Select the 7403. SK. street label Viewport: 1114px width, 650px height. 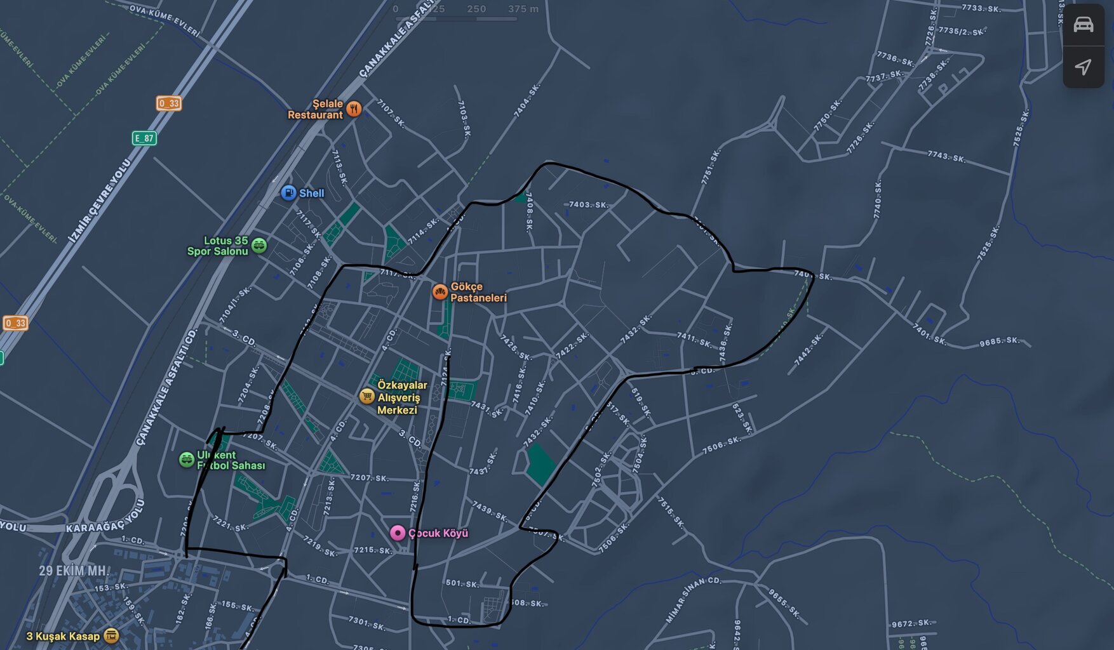pos(588,204)
